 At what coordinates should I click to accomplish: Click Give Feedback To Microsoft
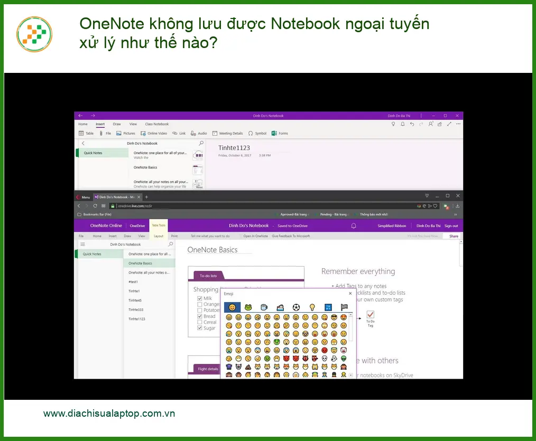click(291, 236)
